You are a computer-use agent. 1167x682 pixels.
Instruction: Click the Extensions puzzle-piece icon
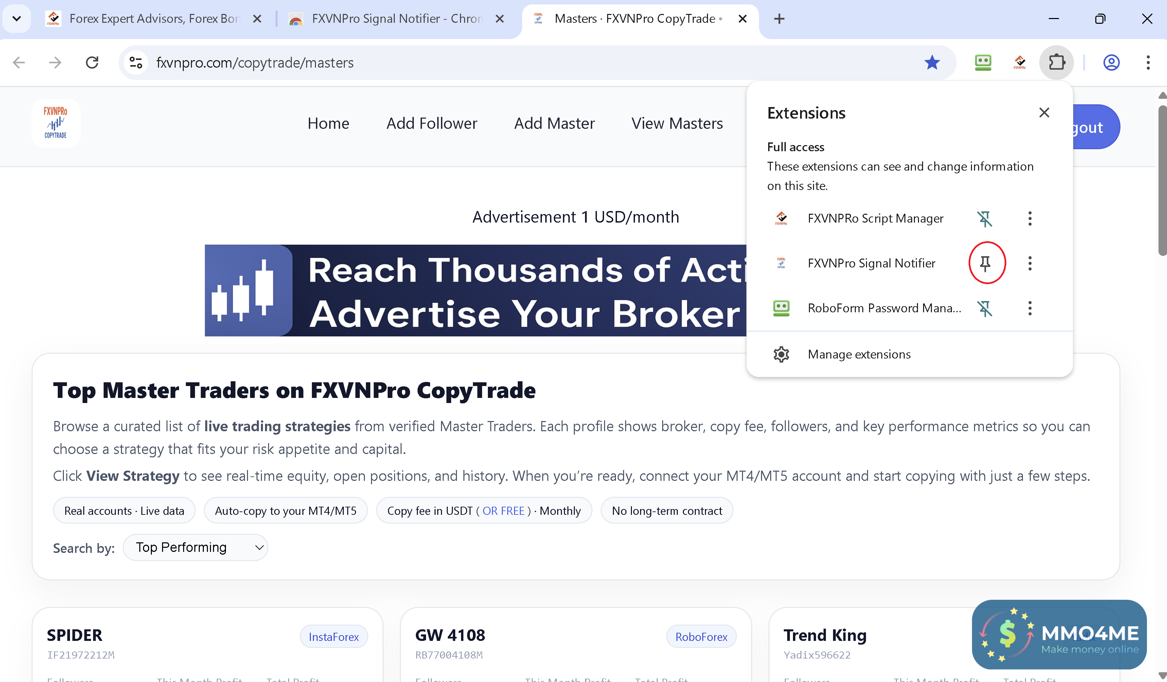[x=1056, y=63]
